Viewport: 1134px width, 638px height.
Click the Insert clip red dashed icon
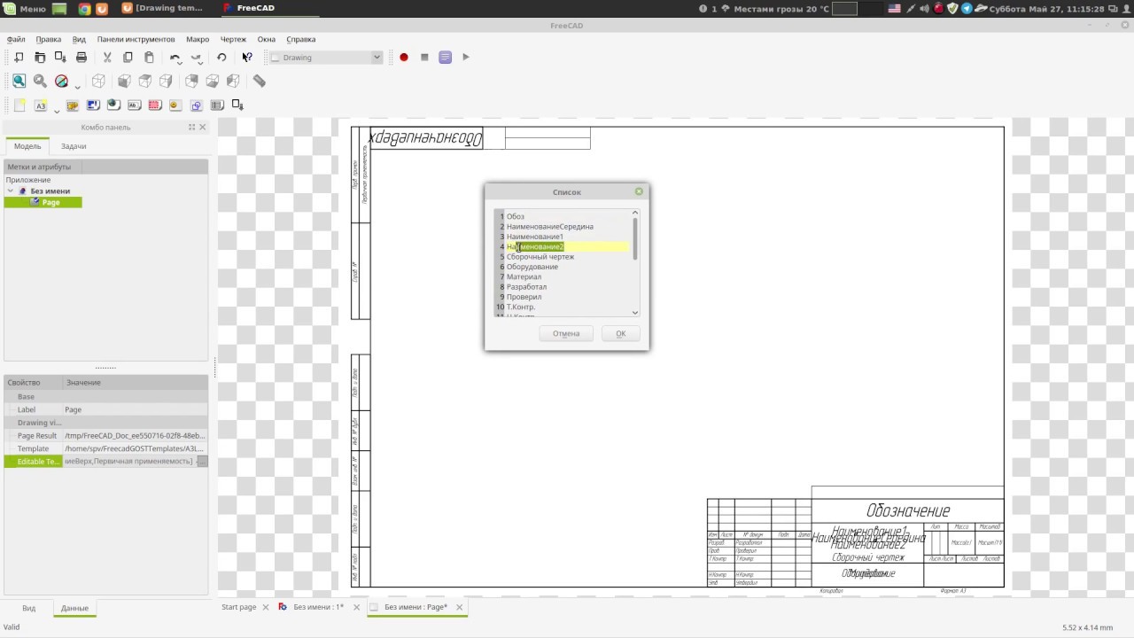pos(154,105)
